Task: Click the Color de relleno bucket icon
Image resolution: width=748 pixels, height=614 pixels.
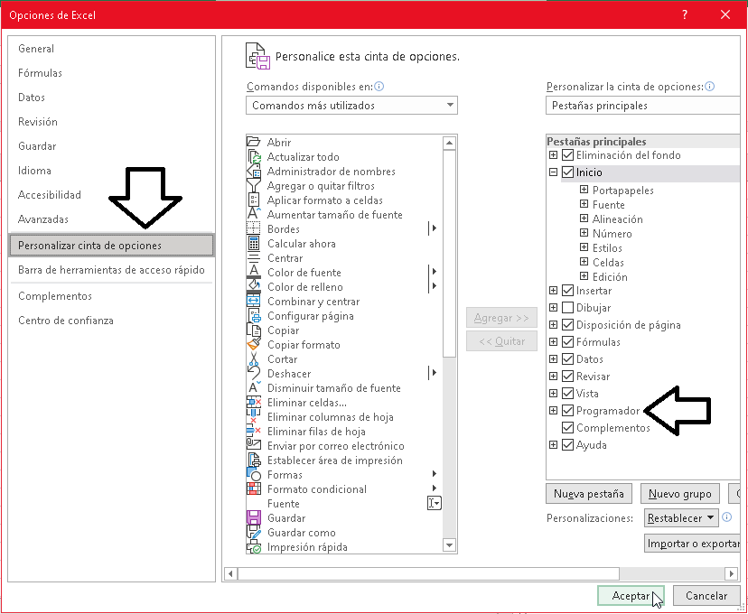Action: tap(254, 286)
